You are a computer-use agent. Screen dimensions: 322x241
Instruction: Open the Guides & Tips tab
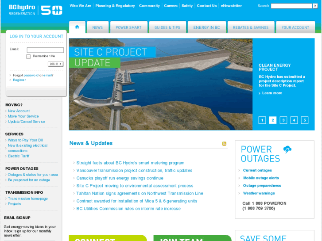click(167, 27)
